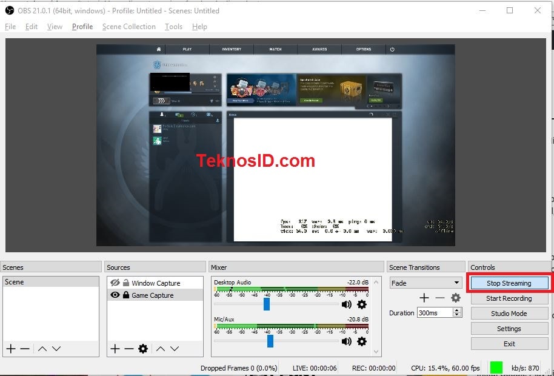
Task: Open transition properties gear
Action: coord(456,298)
